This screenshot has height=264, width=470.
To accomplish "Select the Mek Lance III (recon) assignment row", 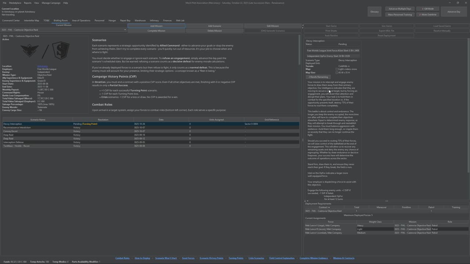I will click(387, 229).
